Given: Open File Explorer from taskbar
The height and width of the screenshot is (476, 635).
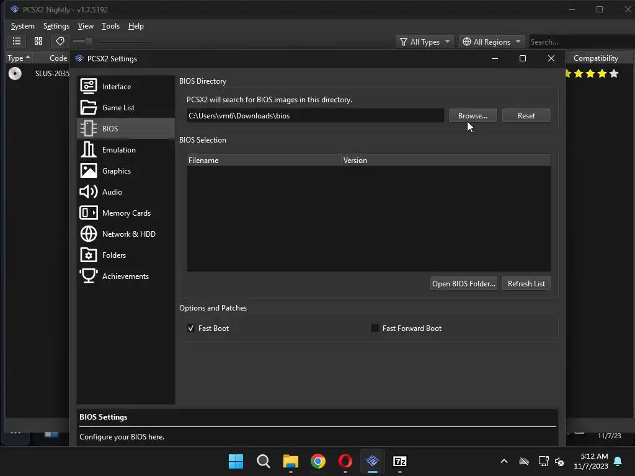Looking at the screenshot, I should point(290,461).
